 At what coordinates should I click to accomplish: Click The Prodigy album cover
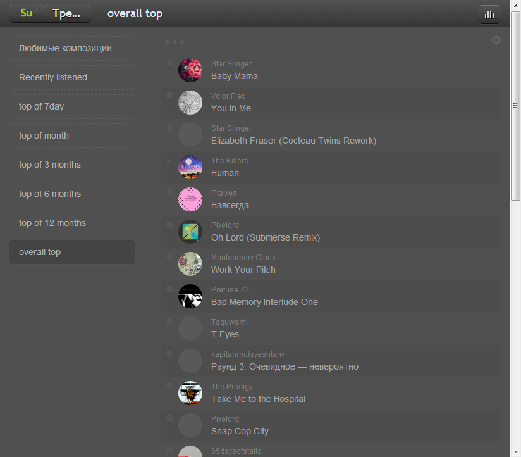pos(190,393)
